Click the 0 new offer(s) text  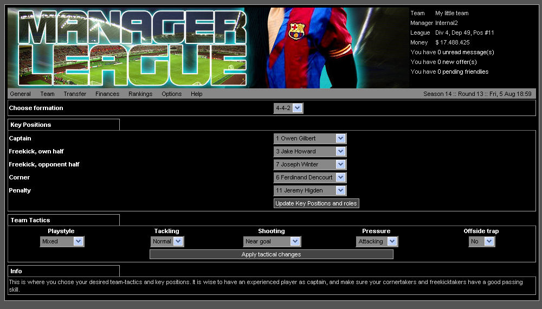pyautogui.click(x=457, y=62)
